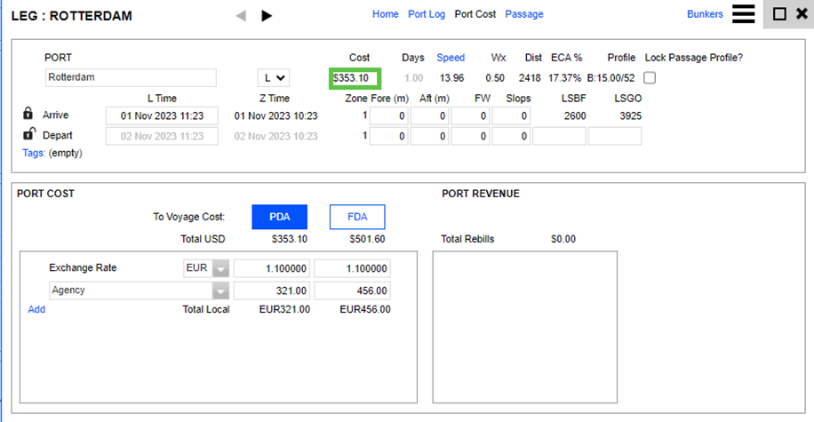
Task: Click the Rotterdam port name field
Action: click(x=131, y=78)
